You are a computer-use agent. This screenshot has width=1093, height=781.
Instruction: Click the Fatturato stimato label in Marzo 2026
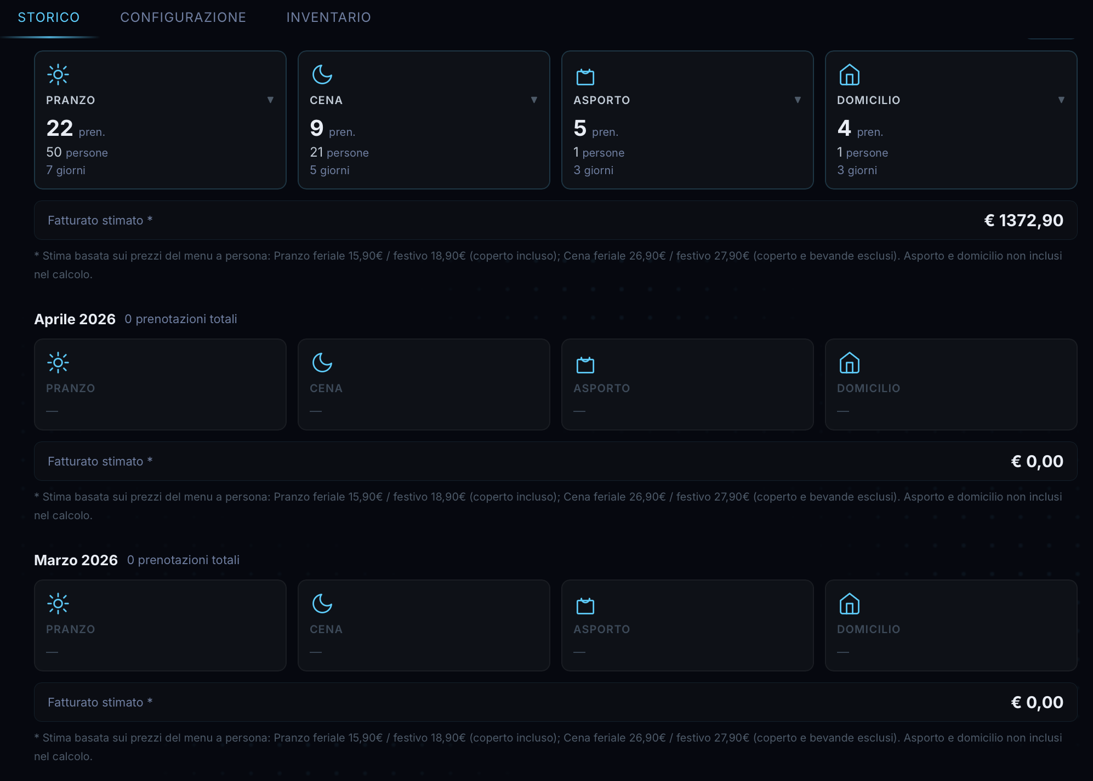100,702
